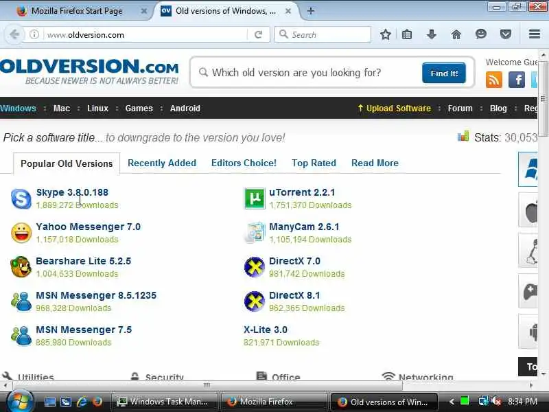The image size is (549, 412).
Task: Click the green uTorrent icon
Action: pos(255,198)
